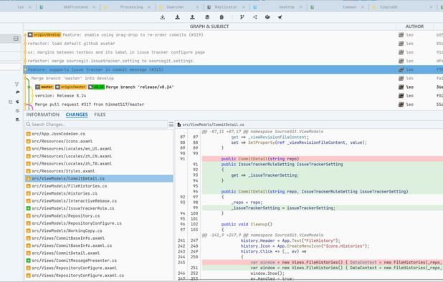Click the Push icon with up arrow
Viewport: 443px width, 282px height.
click(192, 17)
